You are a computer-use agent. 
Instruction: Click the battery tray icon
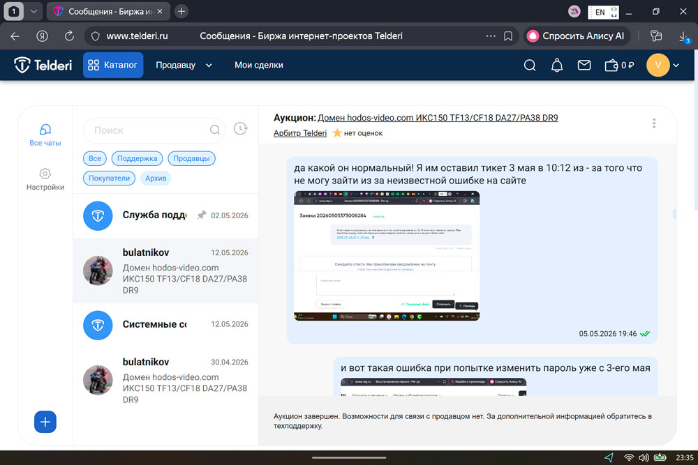pyautogui.click(x=660, y=457)
